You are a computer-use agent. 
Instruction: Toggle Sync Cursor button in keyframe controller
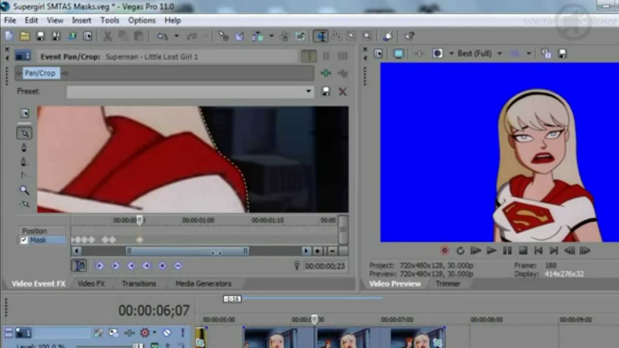pyautogui.click(x=80, y=265)
